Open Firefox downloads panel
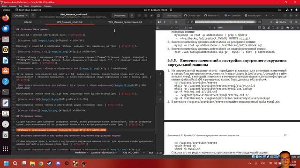The height and width of the screenshot is (168, 300). point(271,22)
